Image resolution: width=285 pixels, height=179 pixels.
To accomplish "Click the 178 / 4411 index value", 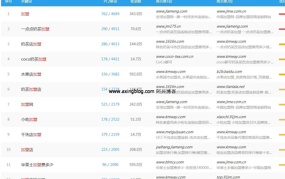I will point(110,59).
